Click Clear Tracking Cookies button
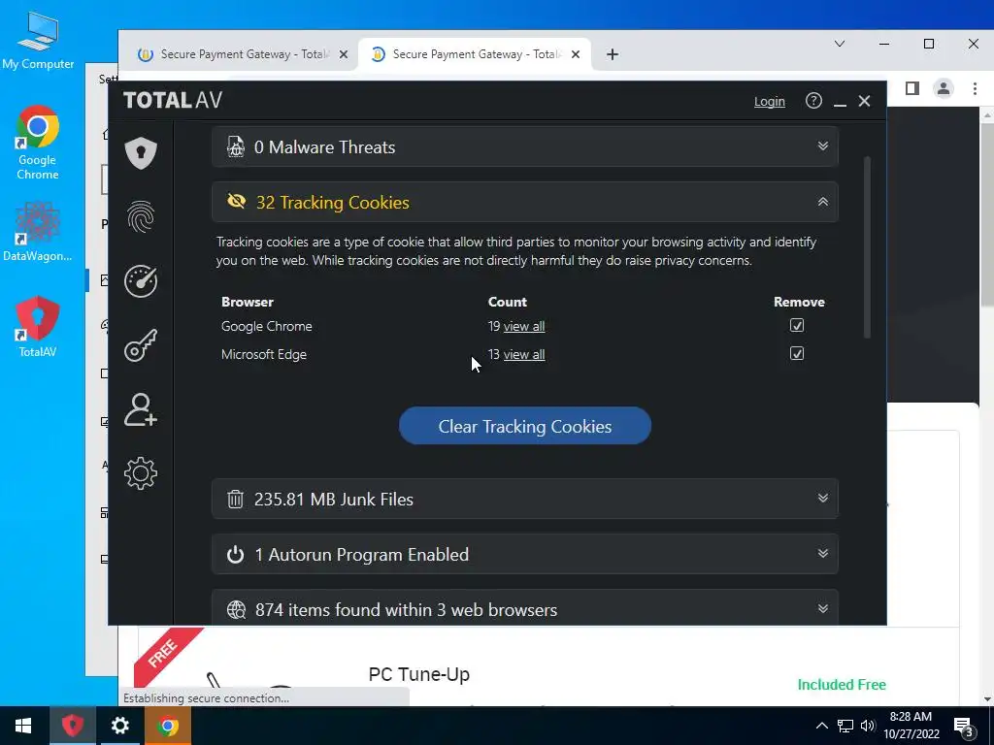Viewport: 994px width, 745px height. click(525, 426)
